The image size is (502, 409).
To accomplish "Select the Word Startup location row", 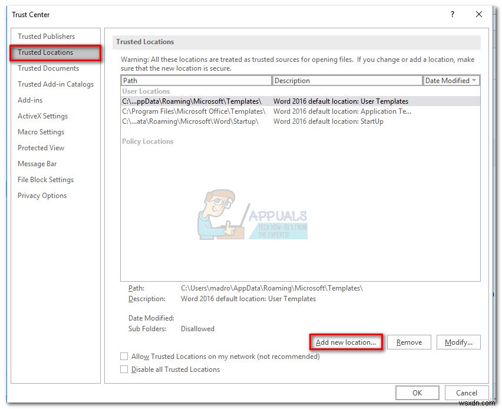I will tap(300, 121).
